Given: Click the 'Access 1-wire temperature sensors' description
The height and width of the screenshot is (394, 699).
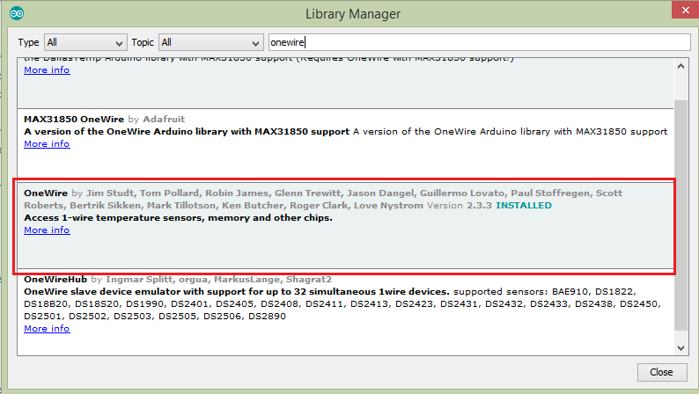Looking at the screenshot, I should [179, 218].
